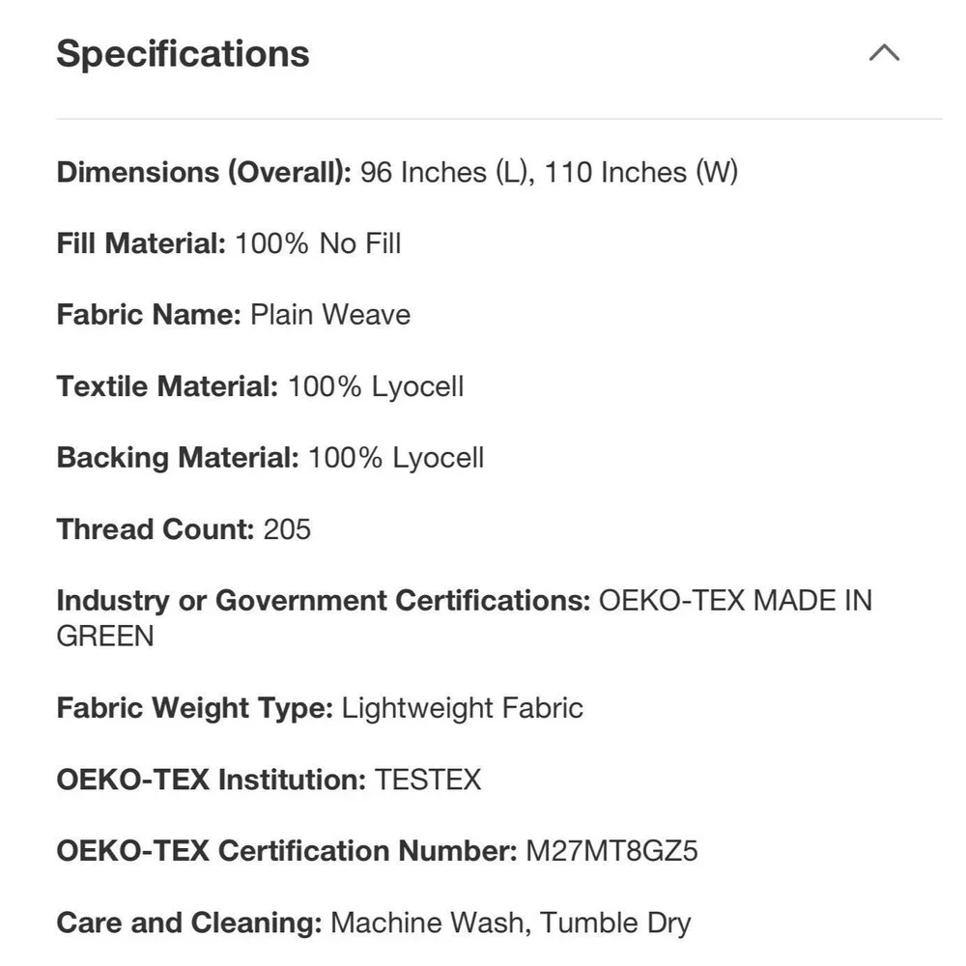Click the TESTEX institution value
Viewport: 966px width, 966px height.
428,780
